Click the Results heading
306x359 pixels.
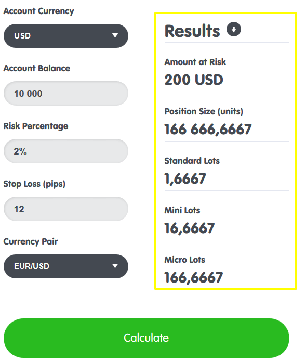(192, 31)
